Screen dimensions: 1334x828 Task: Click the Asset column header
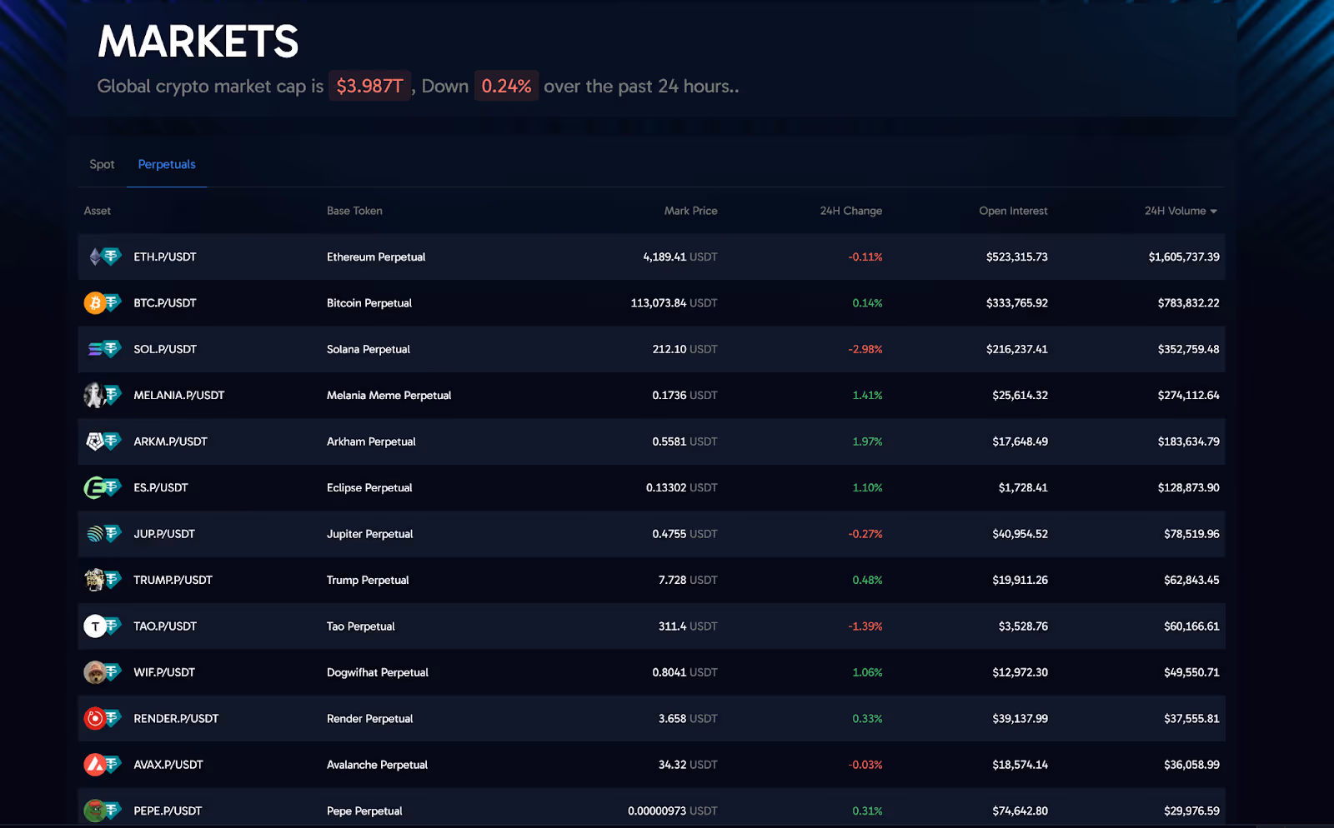pyautogui.click(x=97, y=211)
